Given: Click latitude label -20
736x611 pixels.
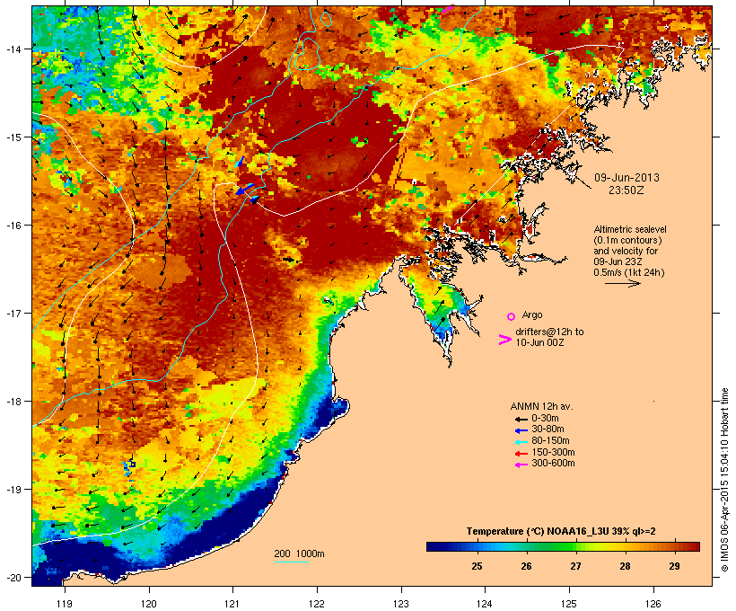Looking at the screenshot, I should pyautogui.click(x=13, y=577).
